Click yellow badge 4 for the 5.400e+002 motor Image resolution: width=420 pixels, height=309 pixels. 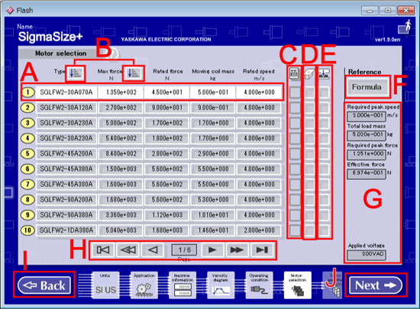point(27,138)
